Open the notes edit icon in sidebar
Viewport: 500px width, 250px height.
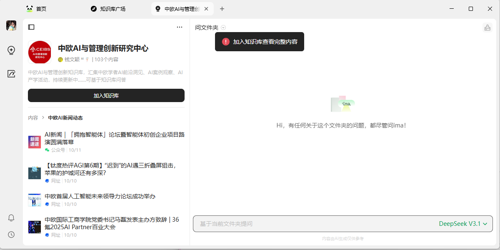(11, 74)
